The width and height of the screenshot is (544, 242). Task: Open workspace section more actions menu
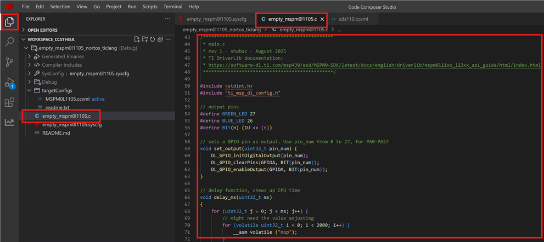[x=167, y=39]
